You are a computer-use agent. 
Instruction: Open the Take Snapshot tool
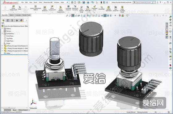[116, 9]
